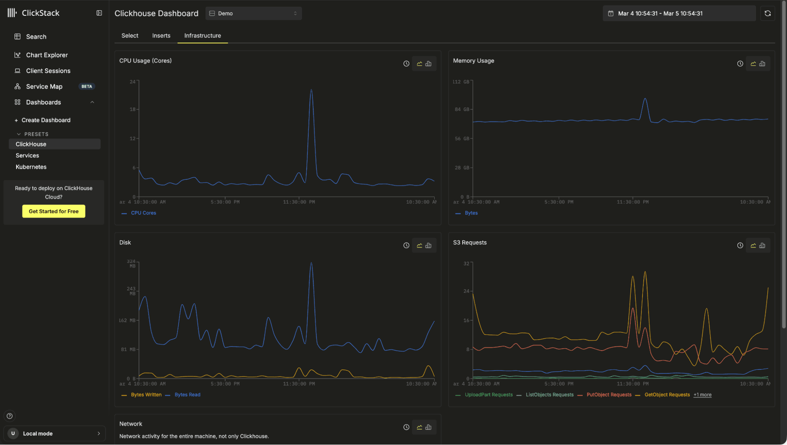This screenshot has height=445, width=787.
Task: Switch to the Select tab
Action: [130, 36]
